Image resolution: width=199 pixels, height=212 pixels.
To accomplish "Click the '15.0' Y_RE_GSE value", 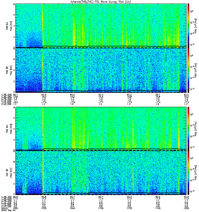I will [x=187, y=97].
